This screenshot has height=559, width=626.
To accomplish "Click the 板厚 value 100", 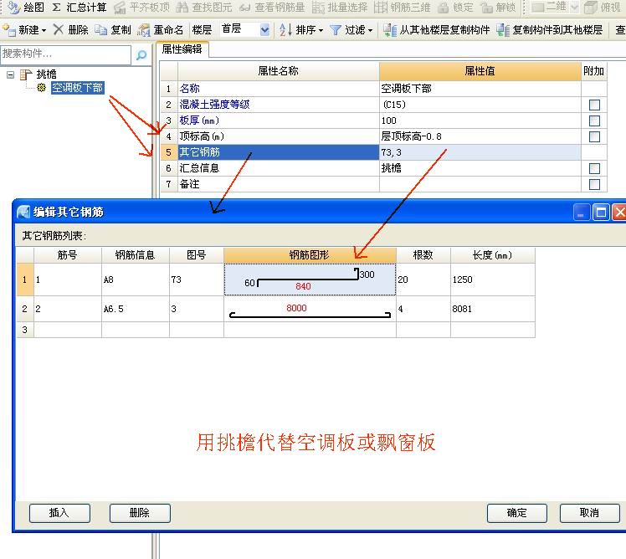I will [480, 121].
